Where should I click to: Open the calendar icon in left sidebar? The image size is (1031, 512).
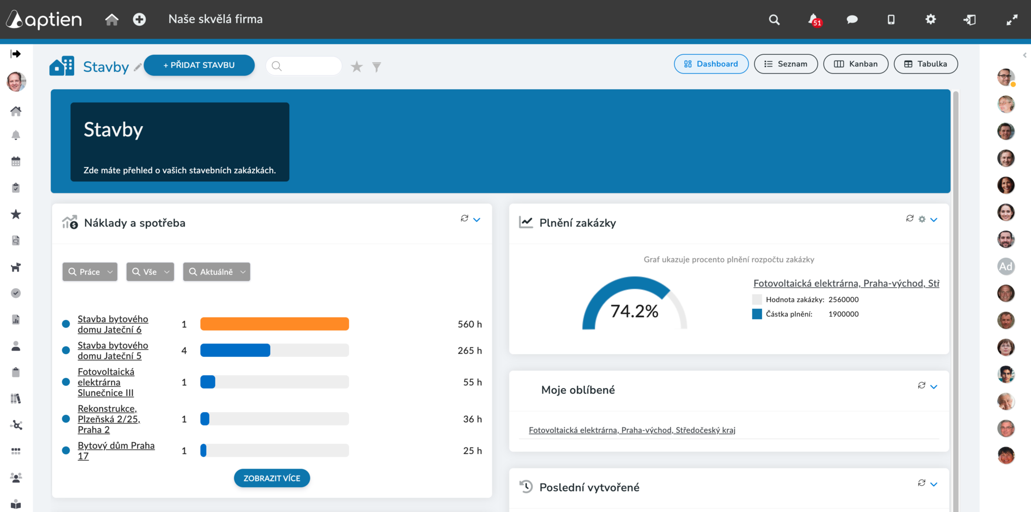coord(16,161)
